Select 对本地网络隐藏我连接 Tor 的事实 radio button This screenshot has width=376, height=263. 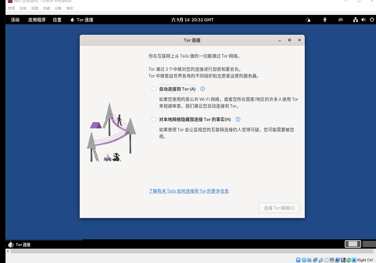(154, 119)
